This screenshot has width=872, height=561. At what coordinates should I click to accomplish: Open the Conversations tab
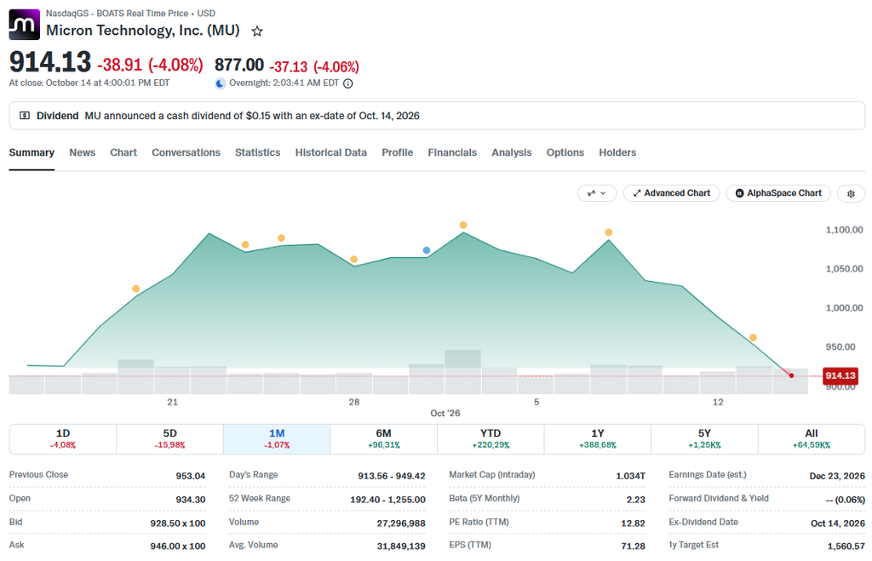(x=186, y=152)
